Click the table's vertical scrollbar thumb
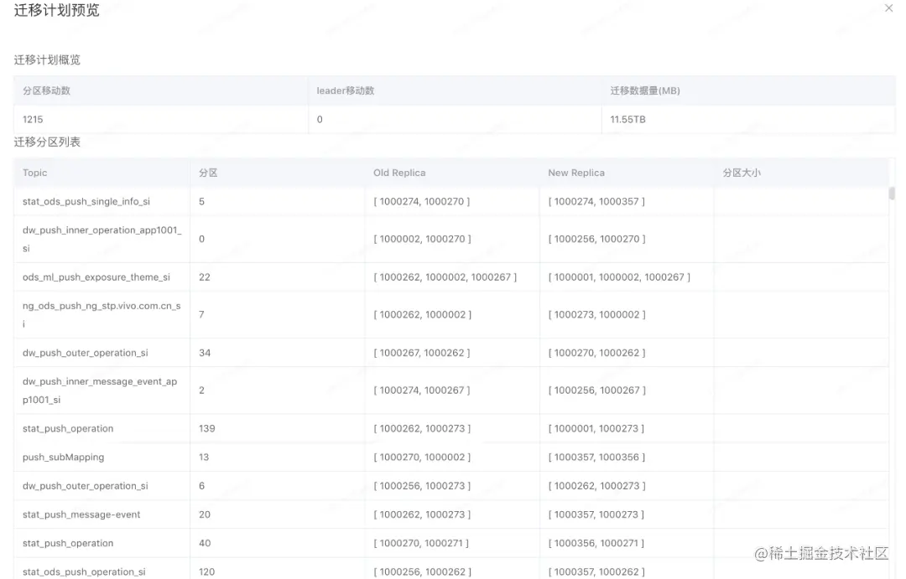906x579 pixels. [x=892, y=193]
